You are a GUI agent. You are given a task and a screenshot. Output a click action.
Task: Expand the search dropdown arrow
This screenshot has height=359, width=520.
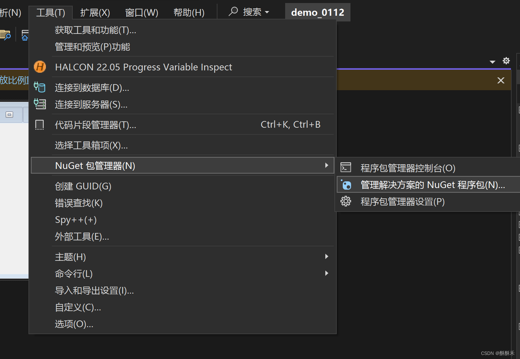[267, 12]
